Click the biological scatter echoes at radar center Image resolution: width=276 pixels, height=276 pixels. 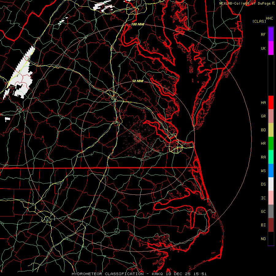(139, 138)
